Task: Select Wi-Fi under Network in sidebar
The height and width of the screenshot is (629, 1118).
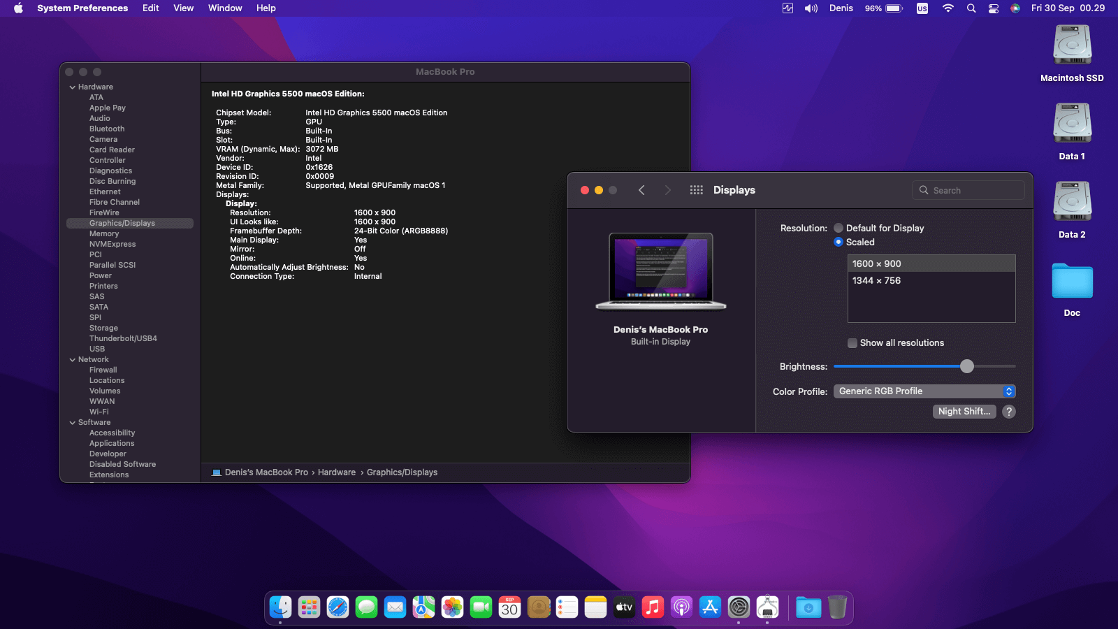Action: [99, 412]
